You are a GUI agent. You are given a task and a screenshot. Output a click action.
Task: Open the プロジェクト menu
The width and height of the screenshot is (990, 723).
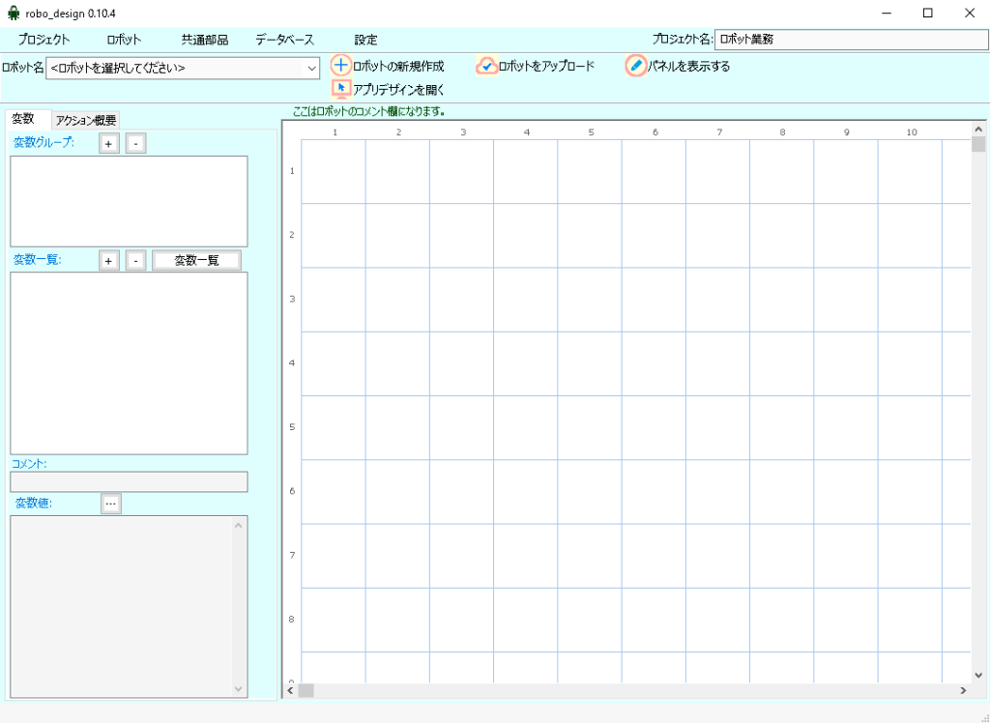(x=44, y=40)
